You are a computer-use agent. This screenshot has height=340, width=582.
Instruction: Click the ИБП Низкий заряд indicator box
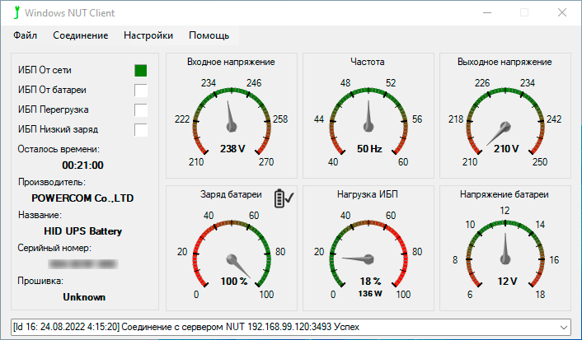tap(141, 130)
